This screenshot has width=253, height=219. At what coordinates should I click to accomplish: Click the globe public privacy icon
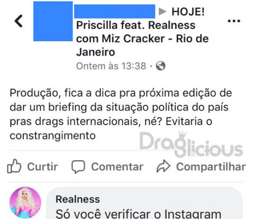(x=161, y=66)
